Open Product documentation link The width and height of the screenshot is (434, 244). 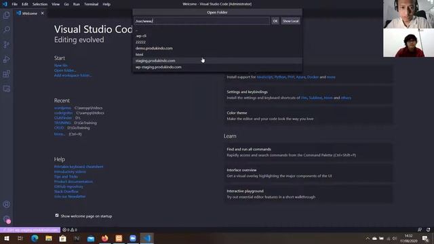(73, 182)
